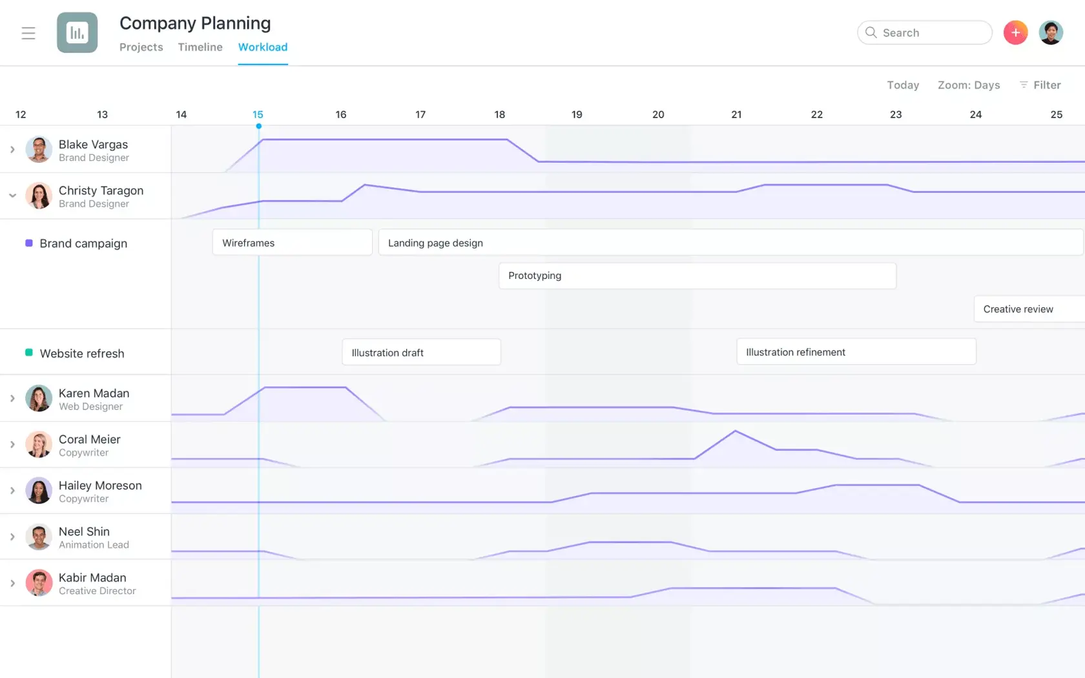Open the hamburger navigation menu
The image size is (1085, 678).
(x=28, y=32)
